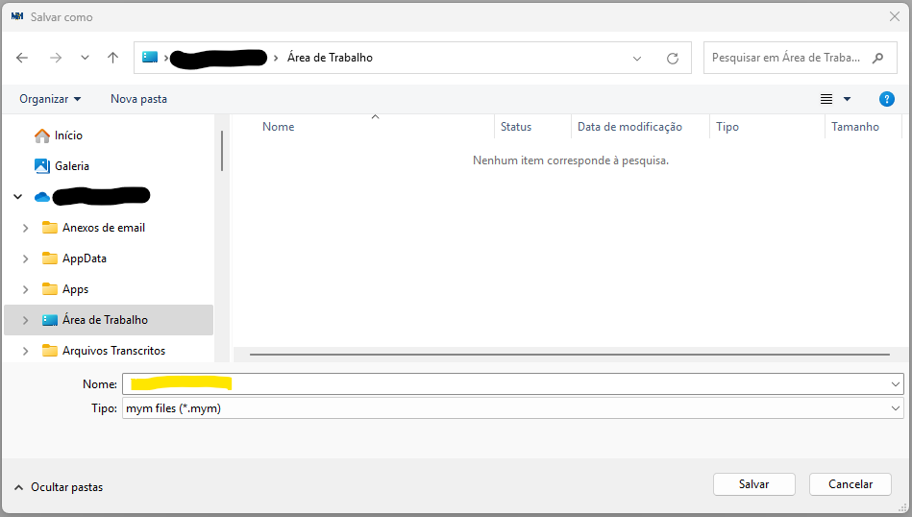
Task: Click the blue Help question mark icon
Action: pos(886,99)
